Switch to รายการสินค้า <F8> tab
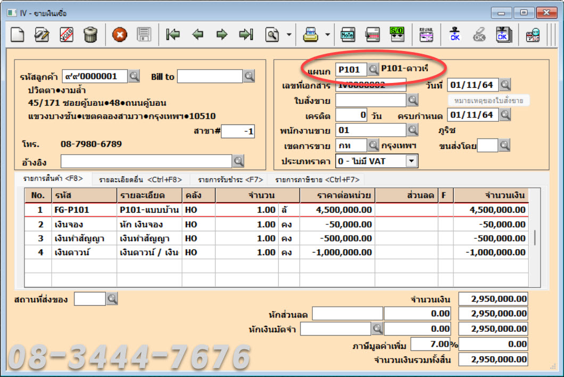The width and height of the screenshot is (564, 377). pos(53,179)
